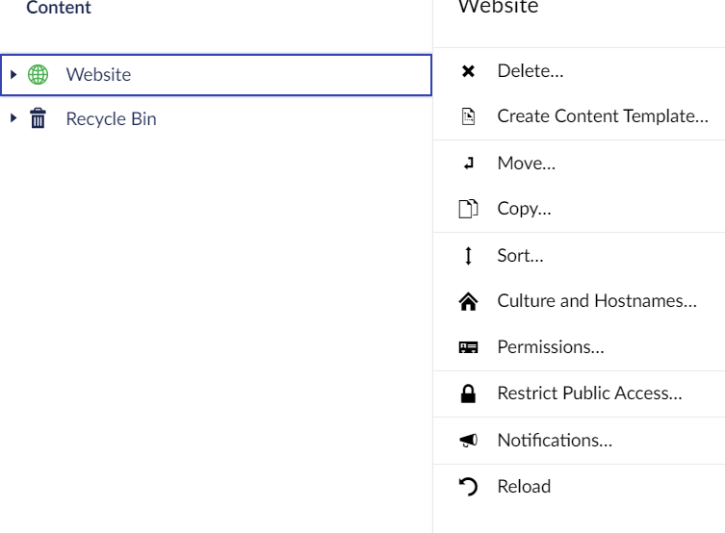Click the Recycle Bin trash icon
This screenshot has width=725, height=533.
pyautogui.click(x=38, y=118)
